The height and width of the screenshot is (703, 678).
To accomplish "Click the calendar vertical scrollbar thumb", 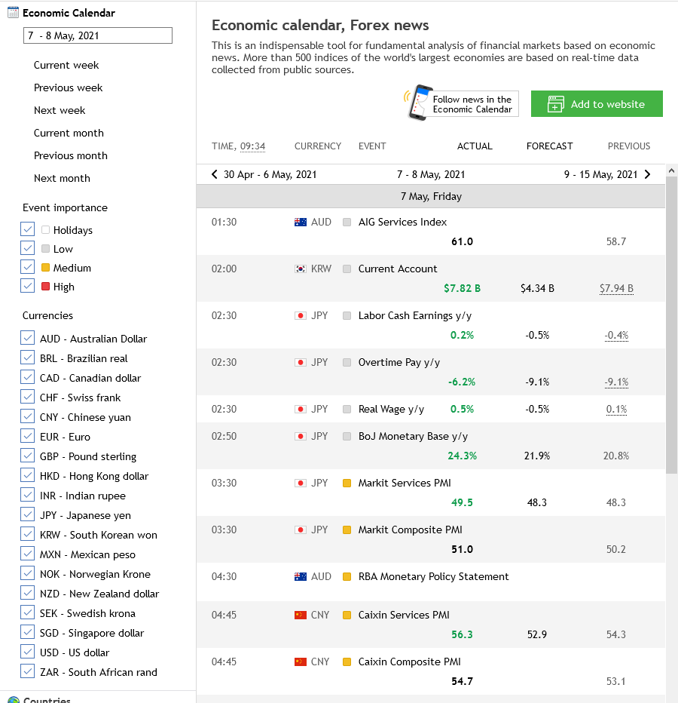I will pyautogui.click(x=671, y=324).
